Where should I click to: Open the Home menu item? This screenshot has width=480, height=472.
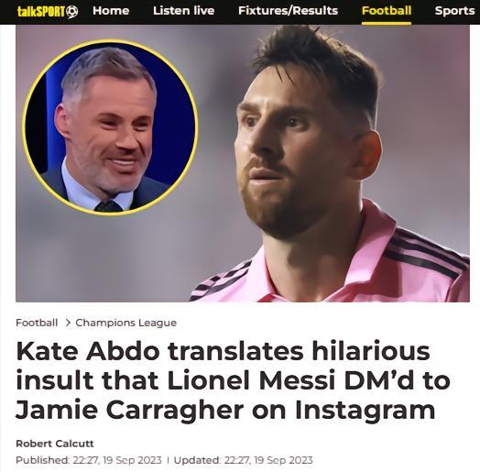pos(111,11)
